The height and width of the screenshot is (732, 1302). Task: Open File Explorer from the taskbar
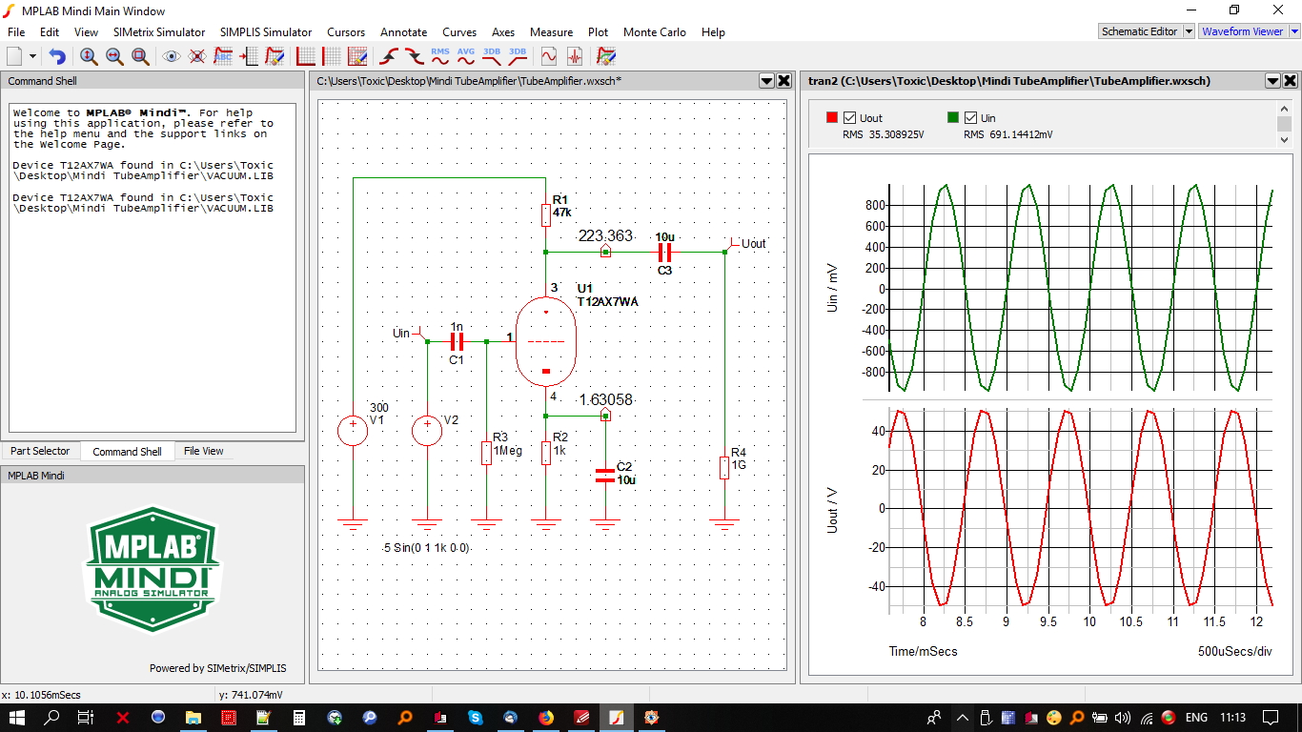[x=193, y=718]
